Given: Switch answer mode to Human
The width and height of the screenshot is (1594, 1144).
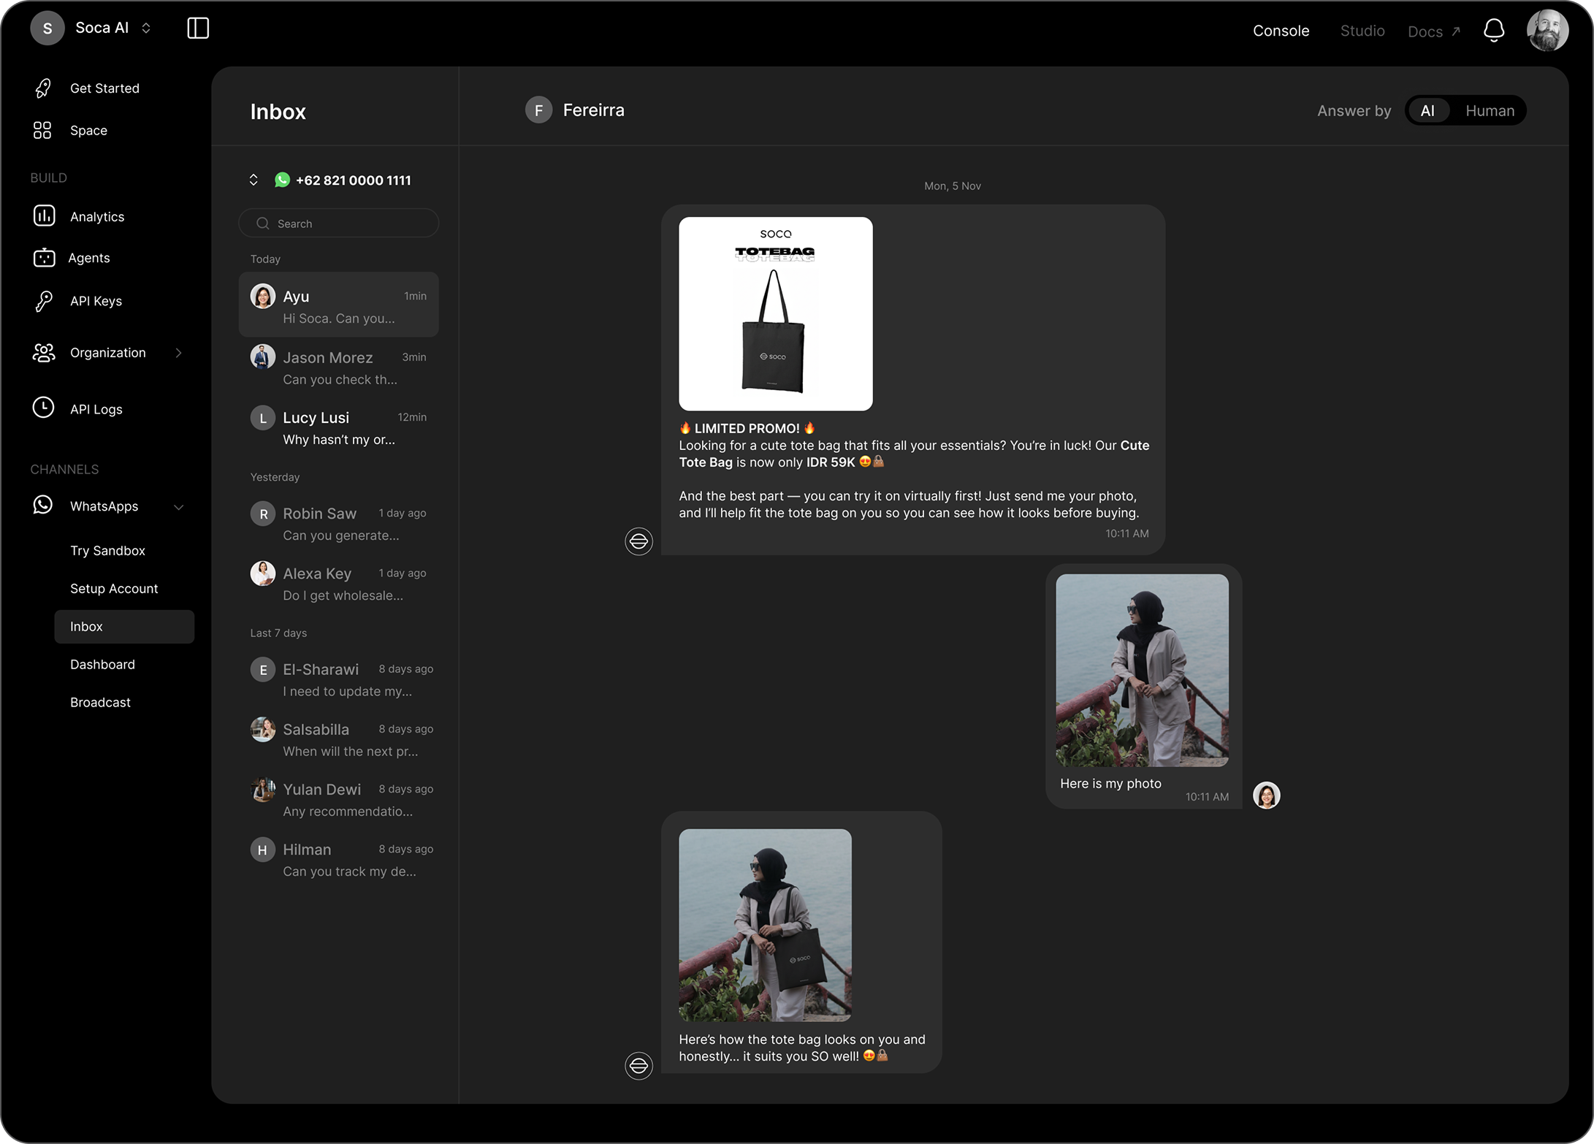Looking at the screenshot, I should point(1490,111).
